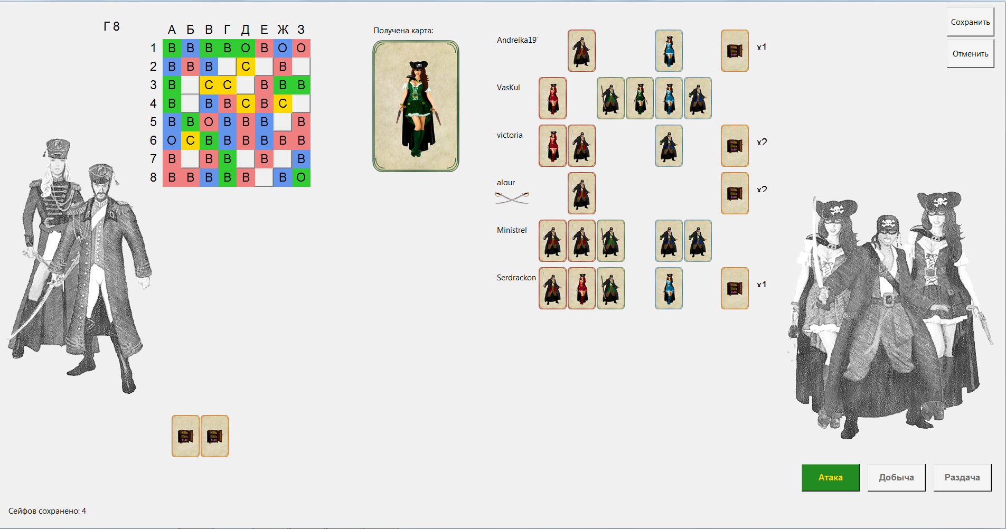Click grid cell З7, blue B

pos(301,159)
